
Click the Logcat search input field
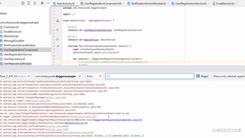pyautogui.click(x=150, y=76)
